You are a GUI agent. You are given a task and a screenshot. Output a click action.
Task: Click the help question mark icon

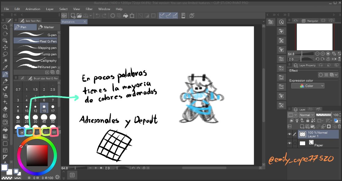(192, 16)
